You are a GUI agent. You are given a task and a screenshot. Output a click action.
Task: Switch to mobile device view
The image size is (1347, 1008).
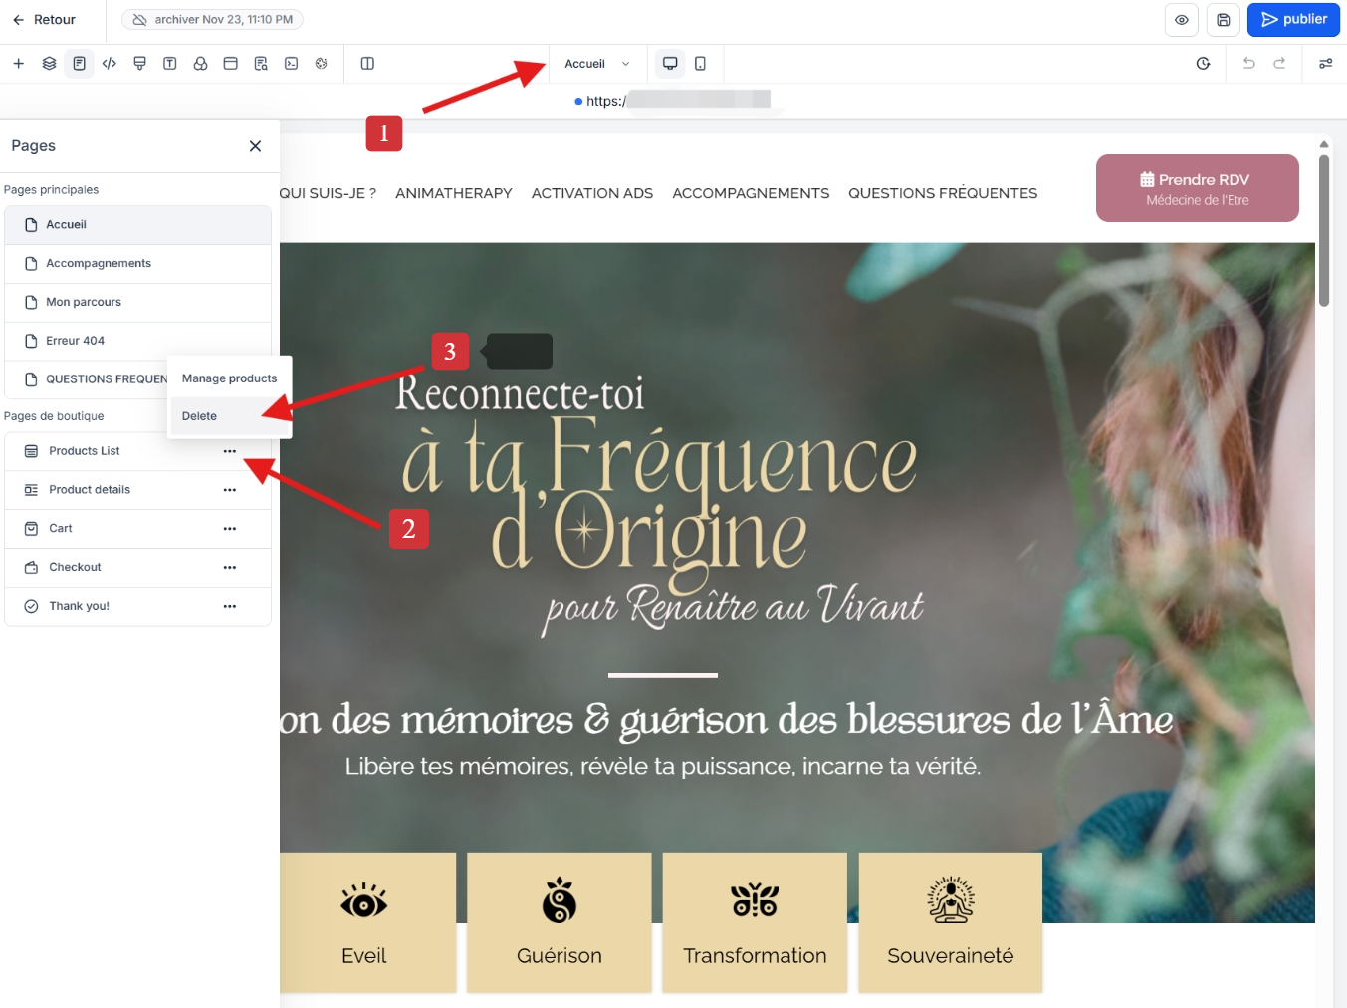click(701, 64)
